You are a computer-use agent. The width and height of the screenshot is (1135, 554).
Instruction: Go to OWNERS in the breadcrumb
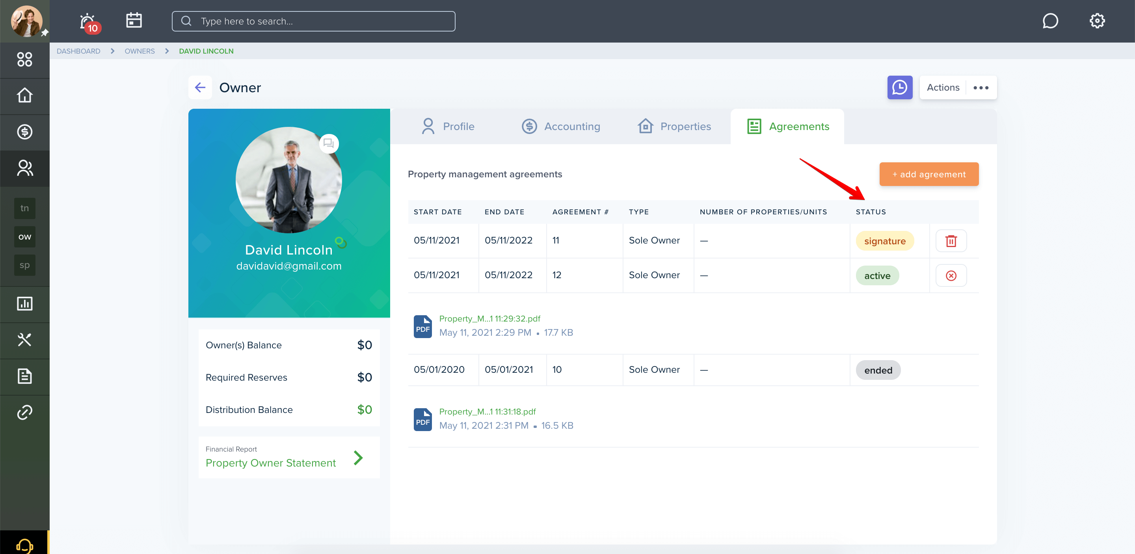point(140,51)
